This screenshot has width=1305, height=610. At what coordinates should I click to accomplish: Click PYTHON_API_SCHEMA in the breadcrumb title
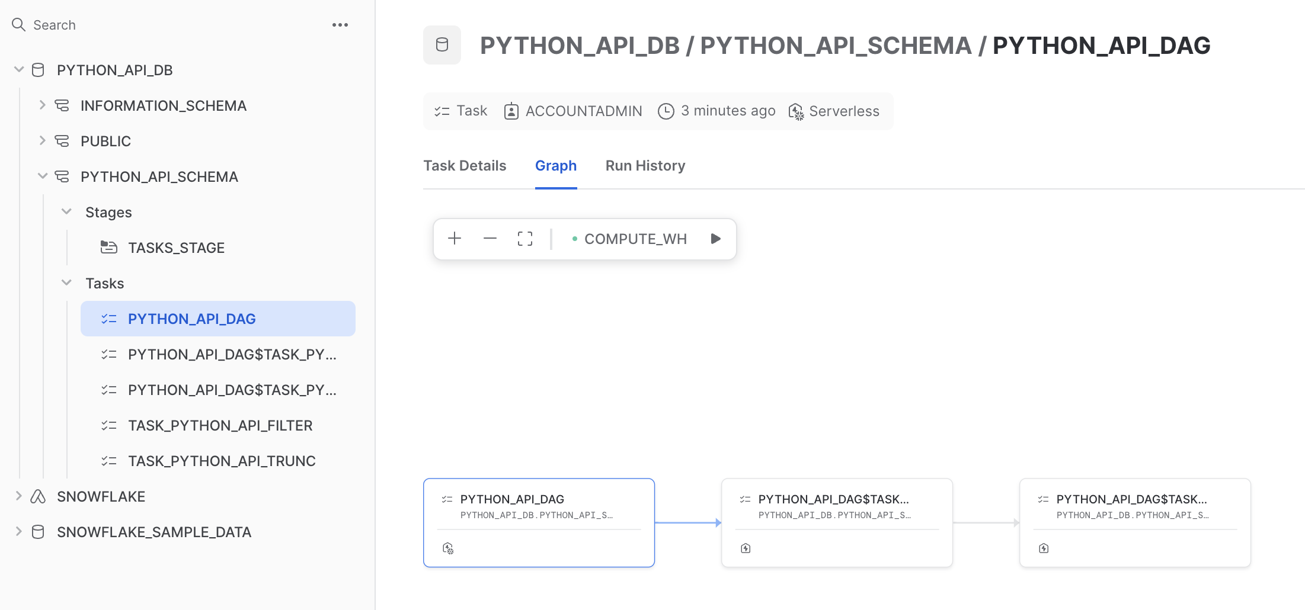pos(836,46)
